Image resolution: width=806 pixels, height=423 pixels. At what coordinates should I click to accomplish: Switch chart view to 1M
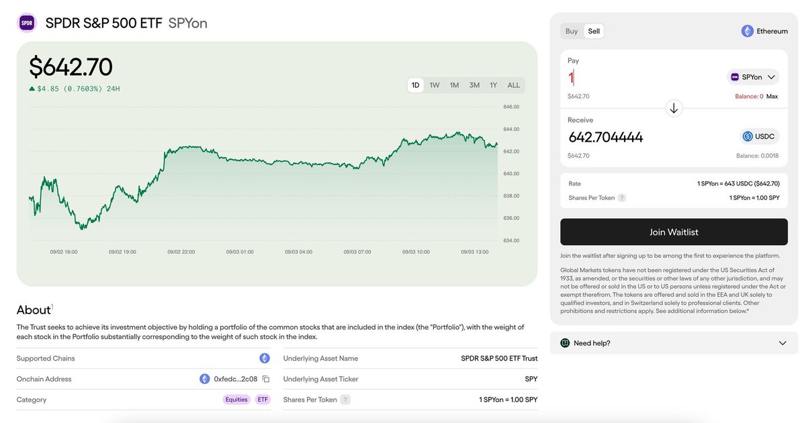click(453, 85)
